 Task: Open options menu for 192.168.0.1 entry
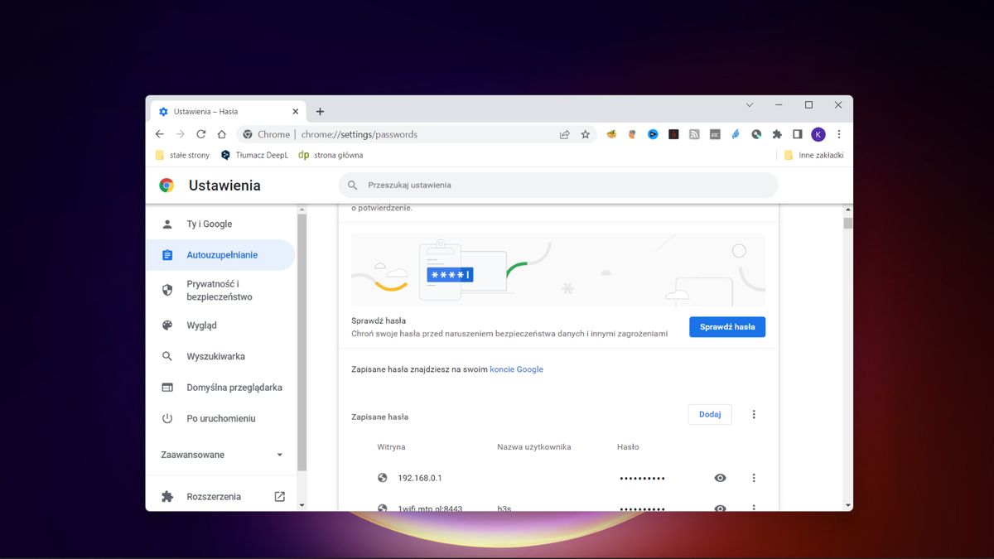pos(754,477)
